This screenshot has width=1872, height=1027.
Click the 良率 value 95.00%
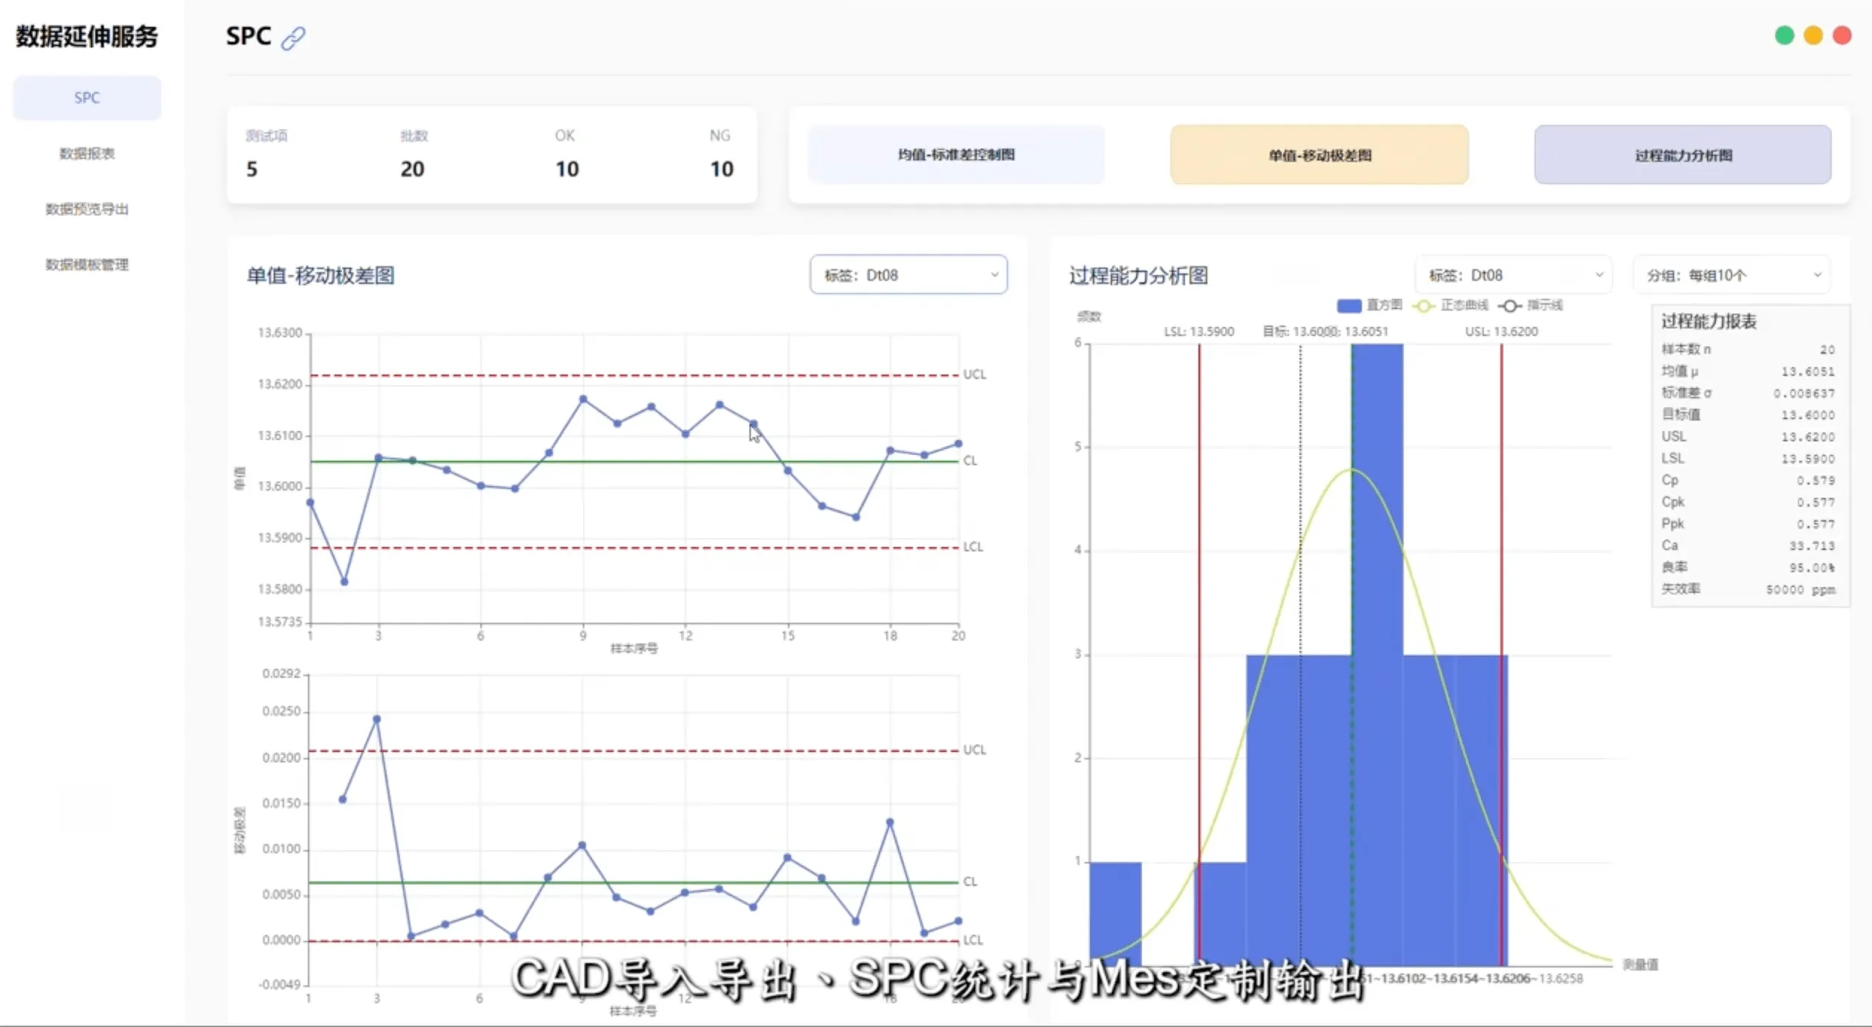coord(1813,568)
